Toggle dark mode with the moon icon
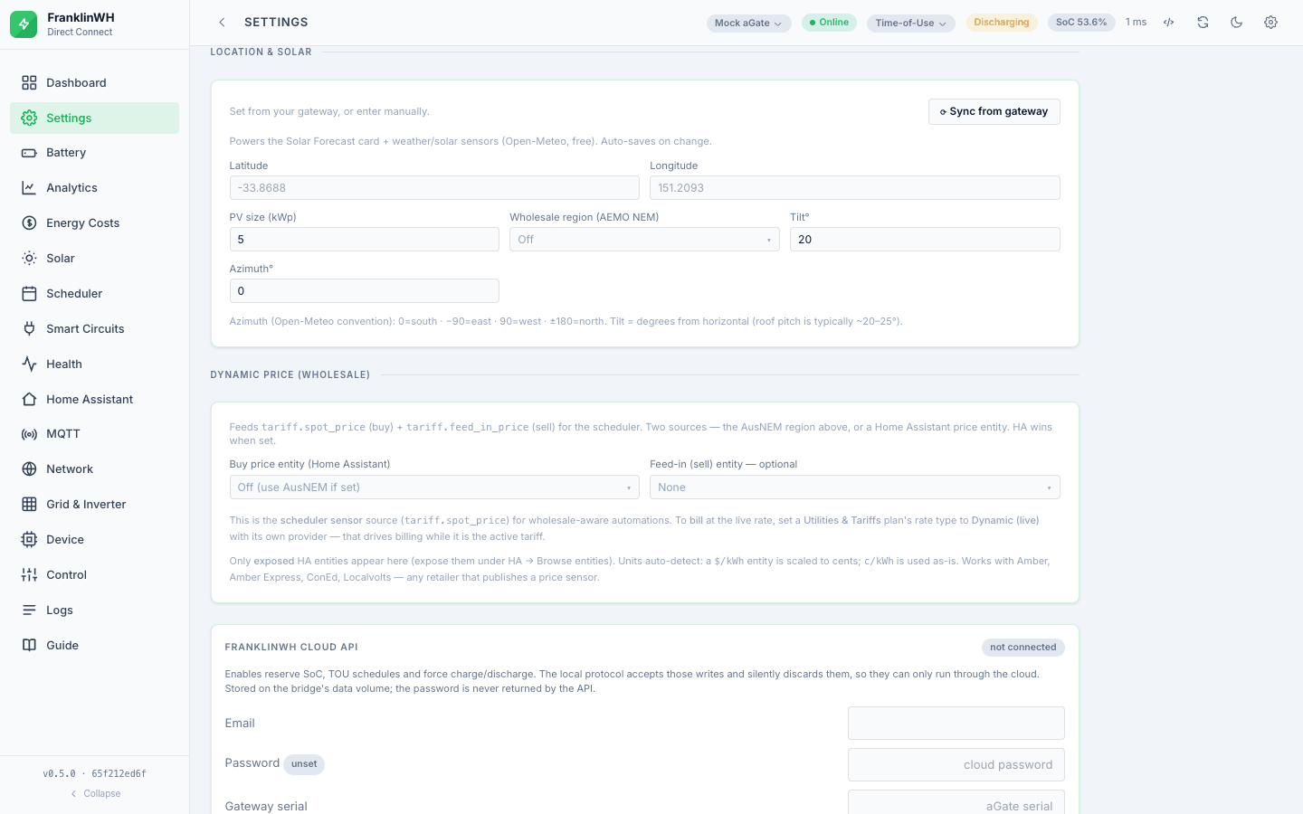The image size is (1303, 814). (x=1237, y=23)
